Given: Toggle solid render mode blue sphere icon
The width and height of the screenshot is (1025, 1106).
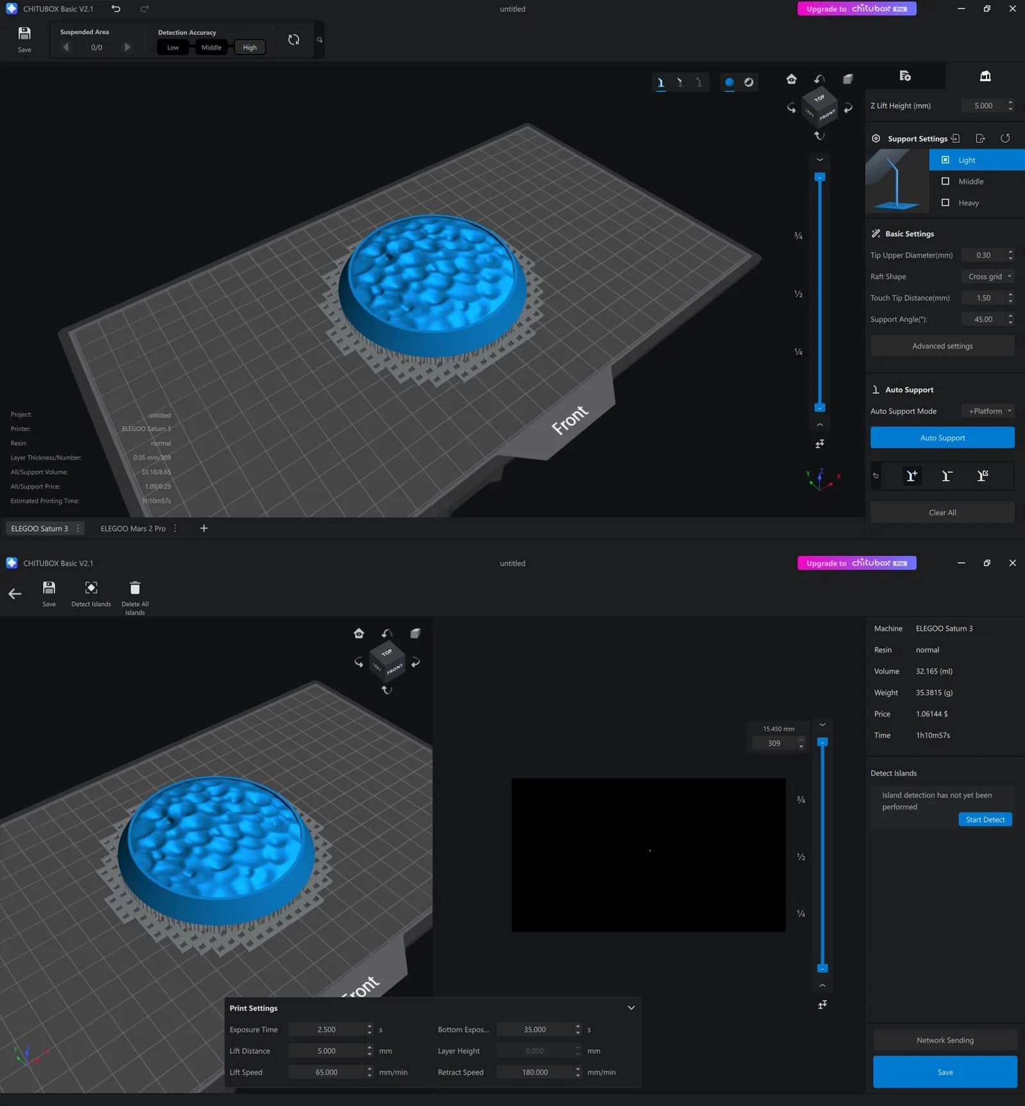Looking at the screenshot, I should click(x=729, y=82).
